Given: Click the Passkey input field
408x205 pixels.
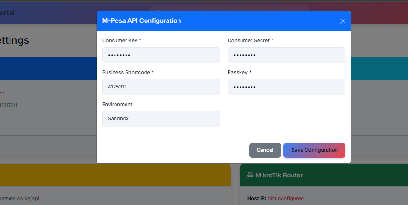Looking at the screenshot, I should pyautogui.click(x=286, y=87).
